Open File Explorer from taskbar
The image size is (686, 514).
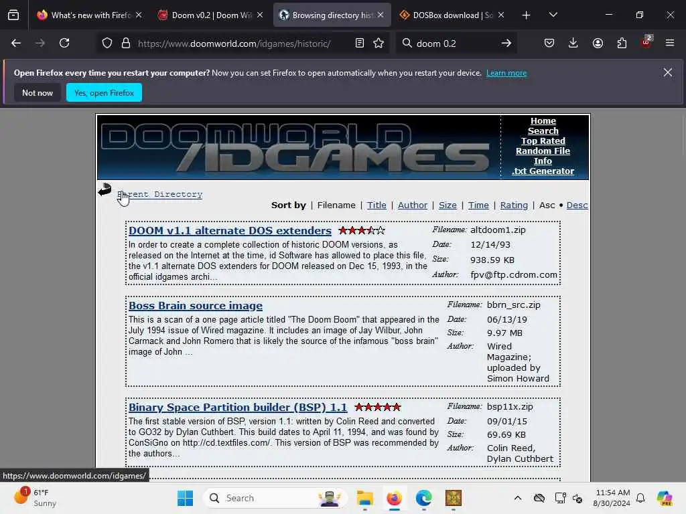[x=364, y=498]
